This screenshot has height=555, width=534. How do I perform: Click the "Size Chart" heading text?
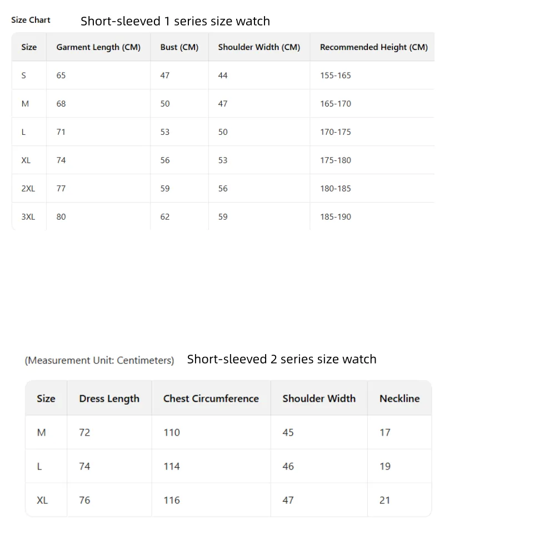pyautogui.click(x=31, y=20)
